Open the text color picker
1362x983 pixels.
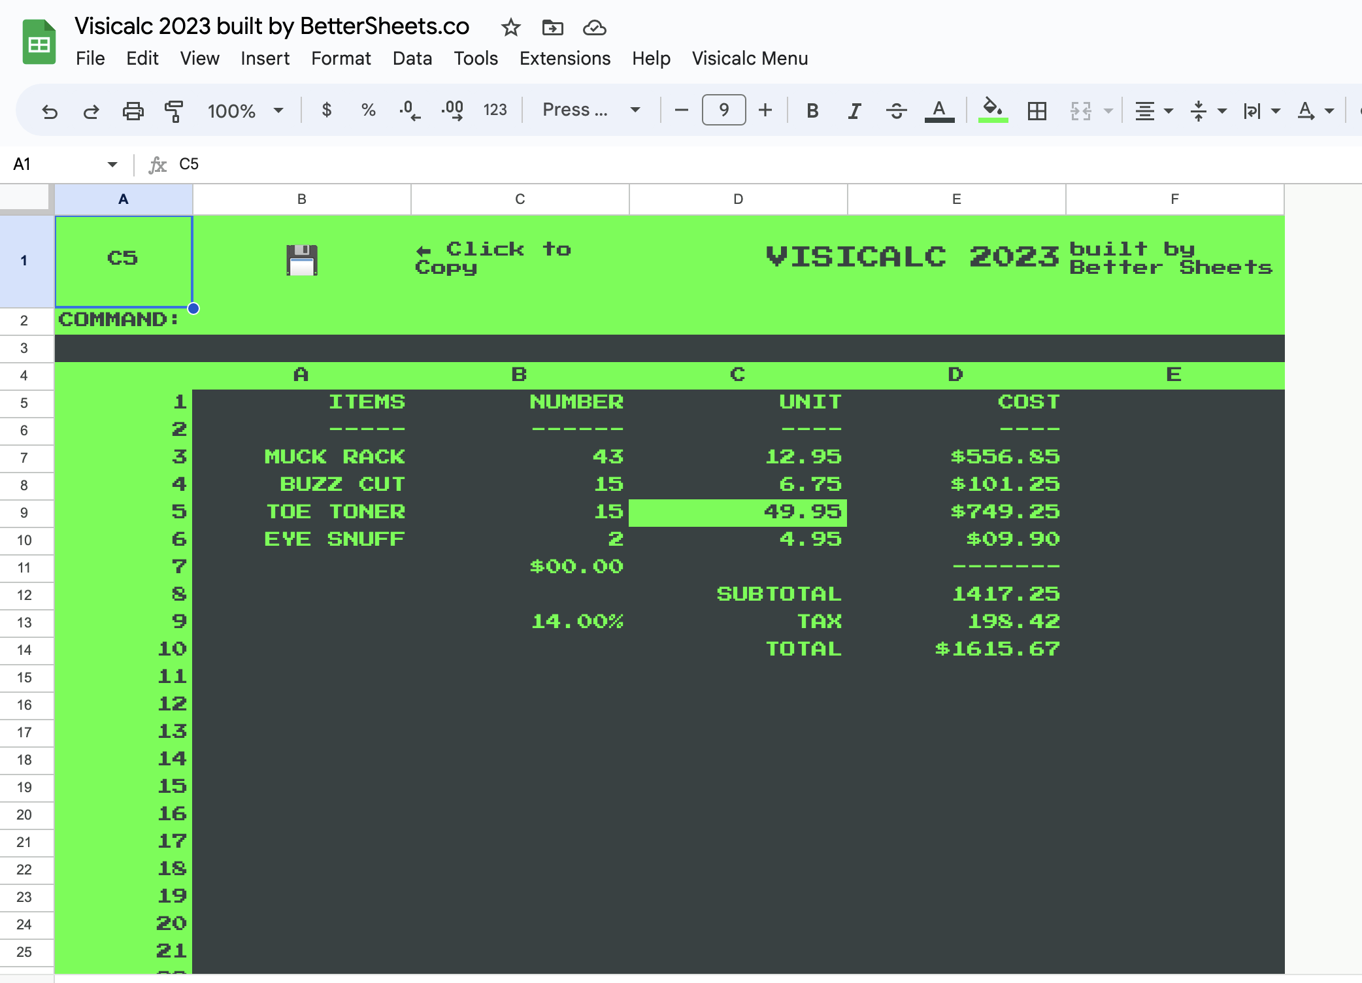(939, 110)
